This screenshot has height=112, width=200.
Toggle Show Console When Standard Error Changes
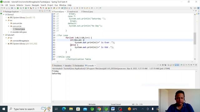point(178,65)
